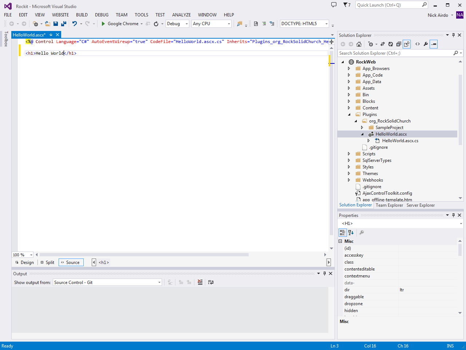This screenshot has height=350, width=466.
Task: Expand the SampleProject folder
Action: (362, 128)
